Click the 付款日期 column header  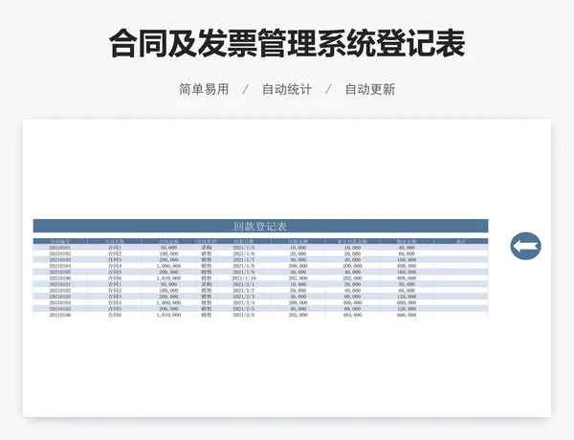244,241
